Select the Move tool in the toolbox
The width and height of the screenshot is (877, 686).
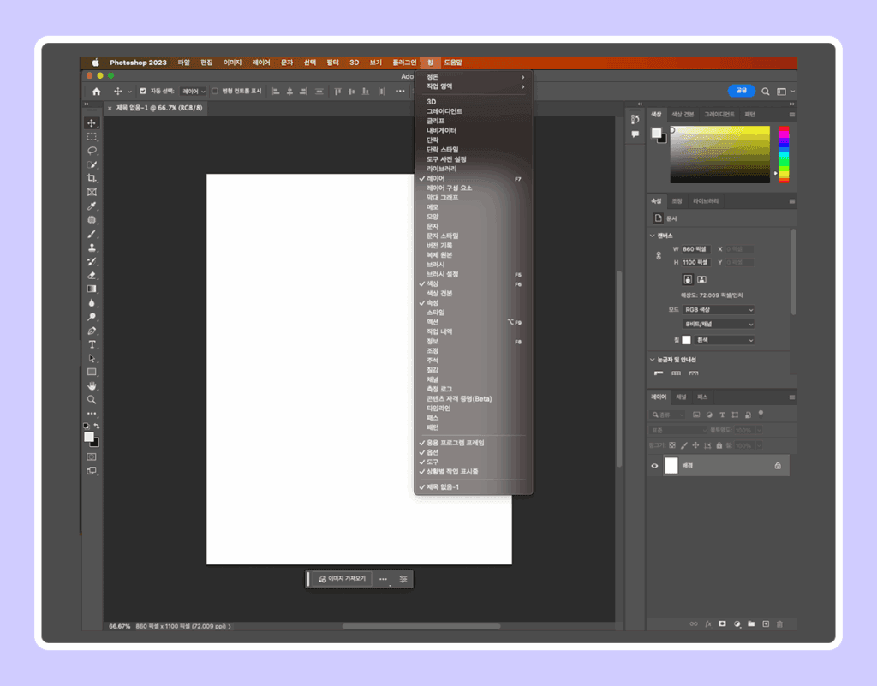pos(92,123)
